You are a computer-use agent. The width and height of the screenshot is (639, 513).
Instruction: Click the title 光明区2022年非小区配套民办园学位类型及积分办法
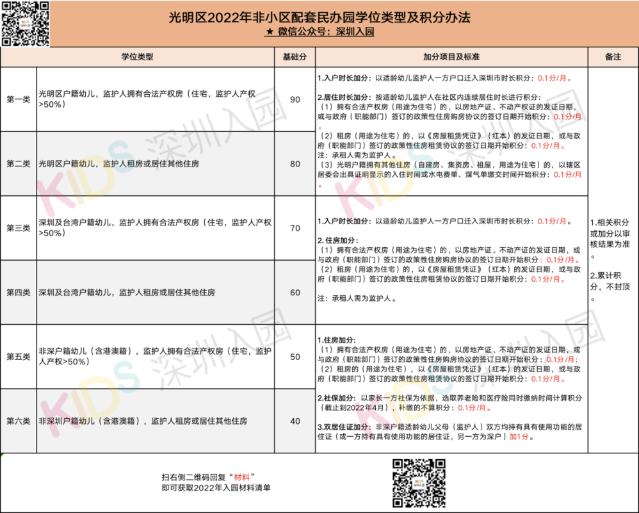click(319, 17)
